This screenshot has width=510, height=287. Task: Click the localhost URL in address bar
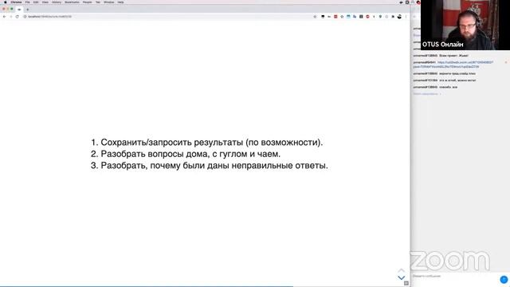click(x=49, y=17)
